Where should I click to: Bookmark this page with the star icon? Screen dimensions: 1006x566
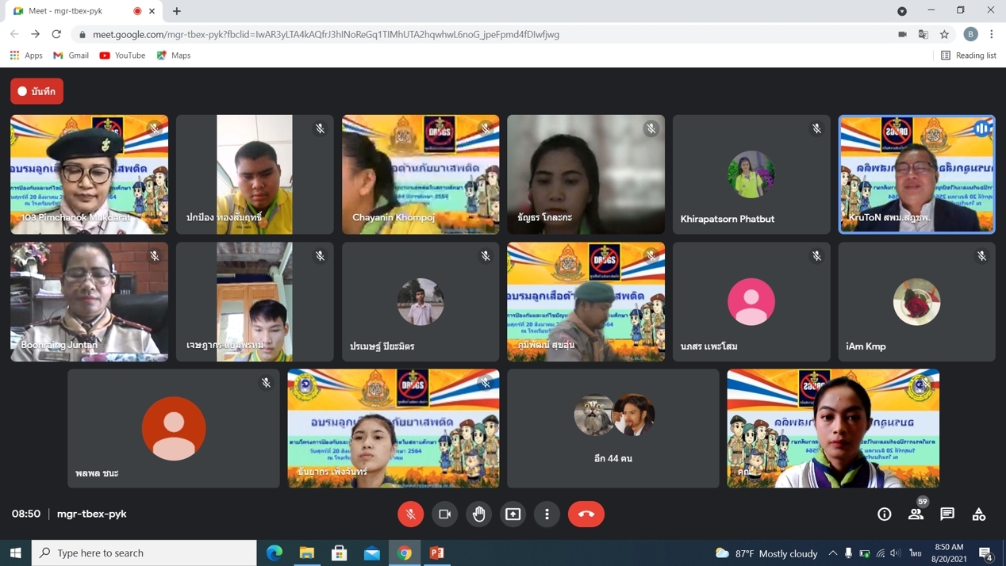(x=944, y=34)
